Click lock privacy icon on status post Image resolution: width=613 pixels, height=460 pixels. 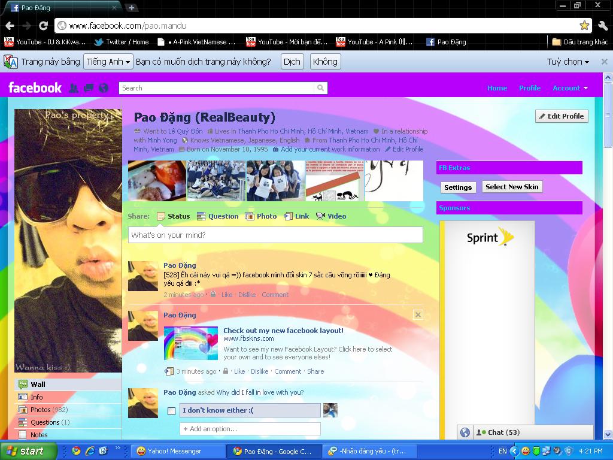213,294
